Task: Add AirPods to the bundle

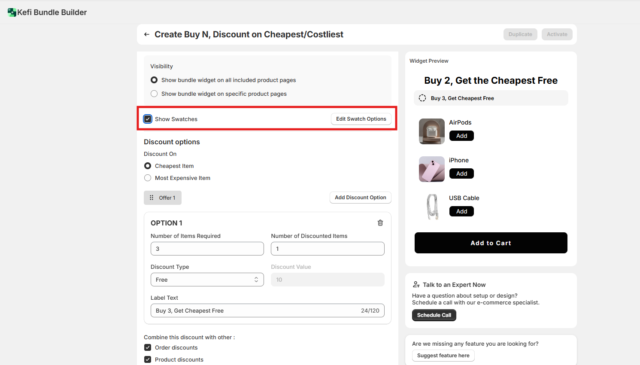Action: point(461,136)
